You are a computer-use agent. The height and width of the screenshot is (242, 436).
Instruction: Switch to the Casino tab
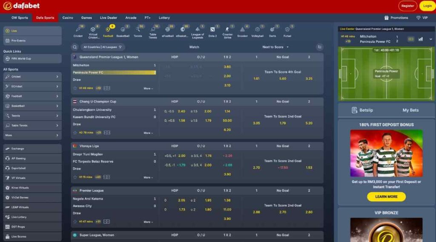68,18
